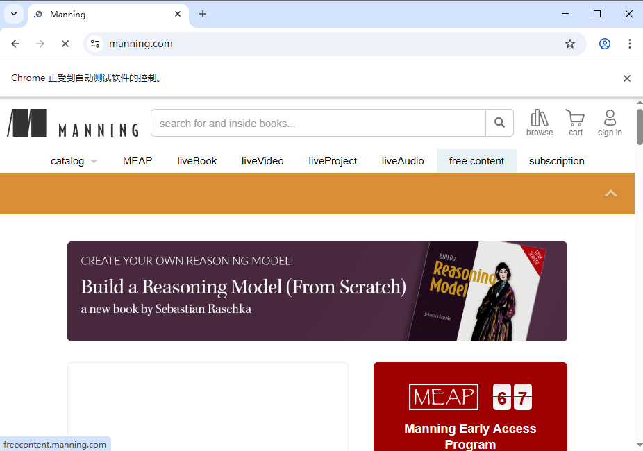Focus the book search field
Viewport: 643px width, 451px height.
coord(318,123)
